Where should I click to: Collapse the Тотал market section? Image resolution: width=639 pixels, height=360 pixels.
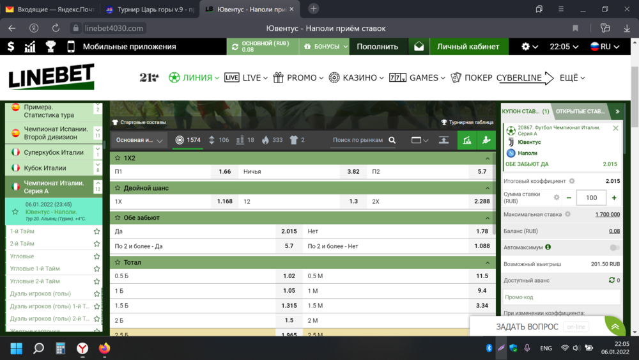[x=488, y=263]
